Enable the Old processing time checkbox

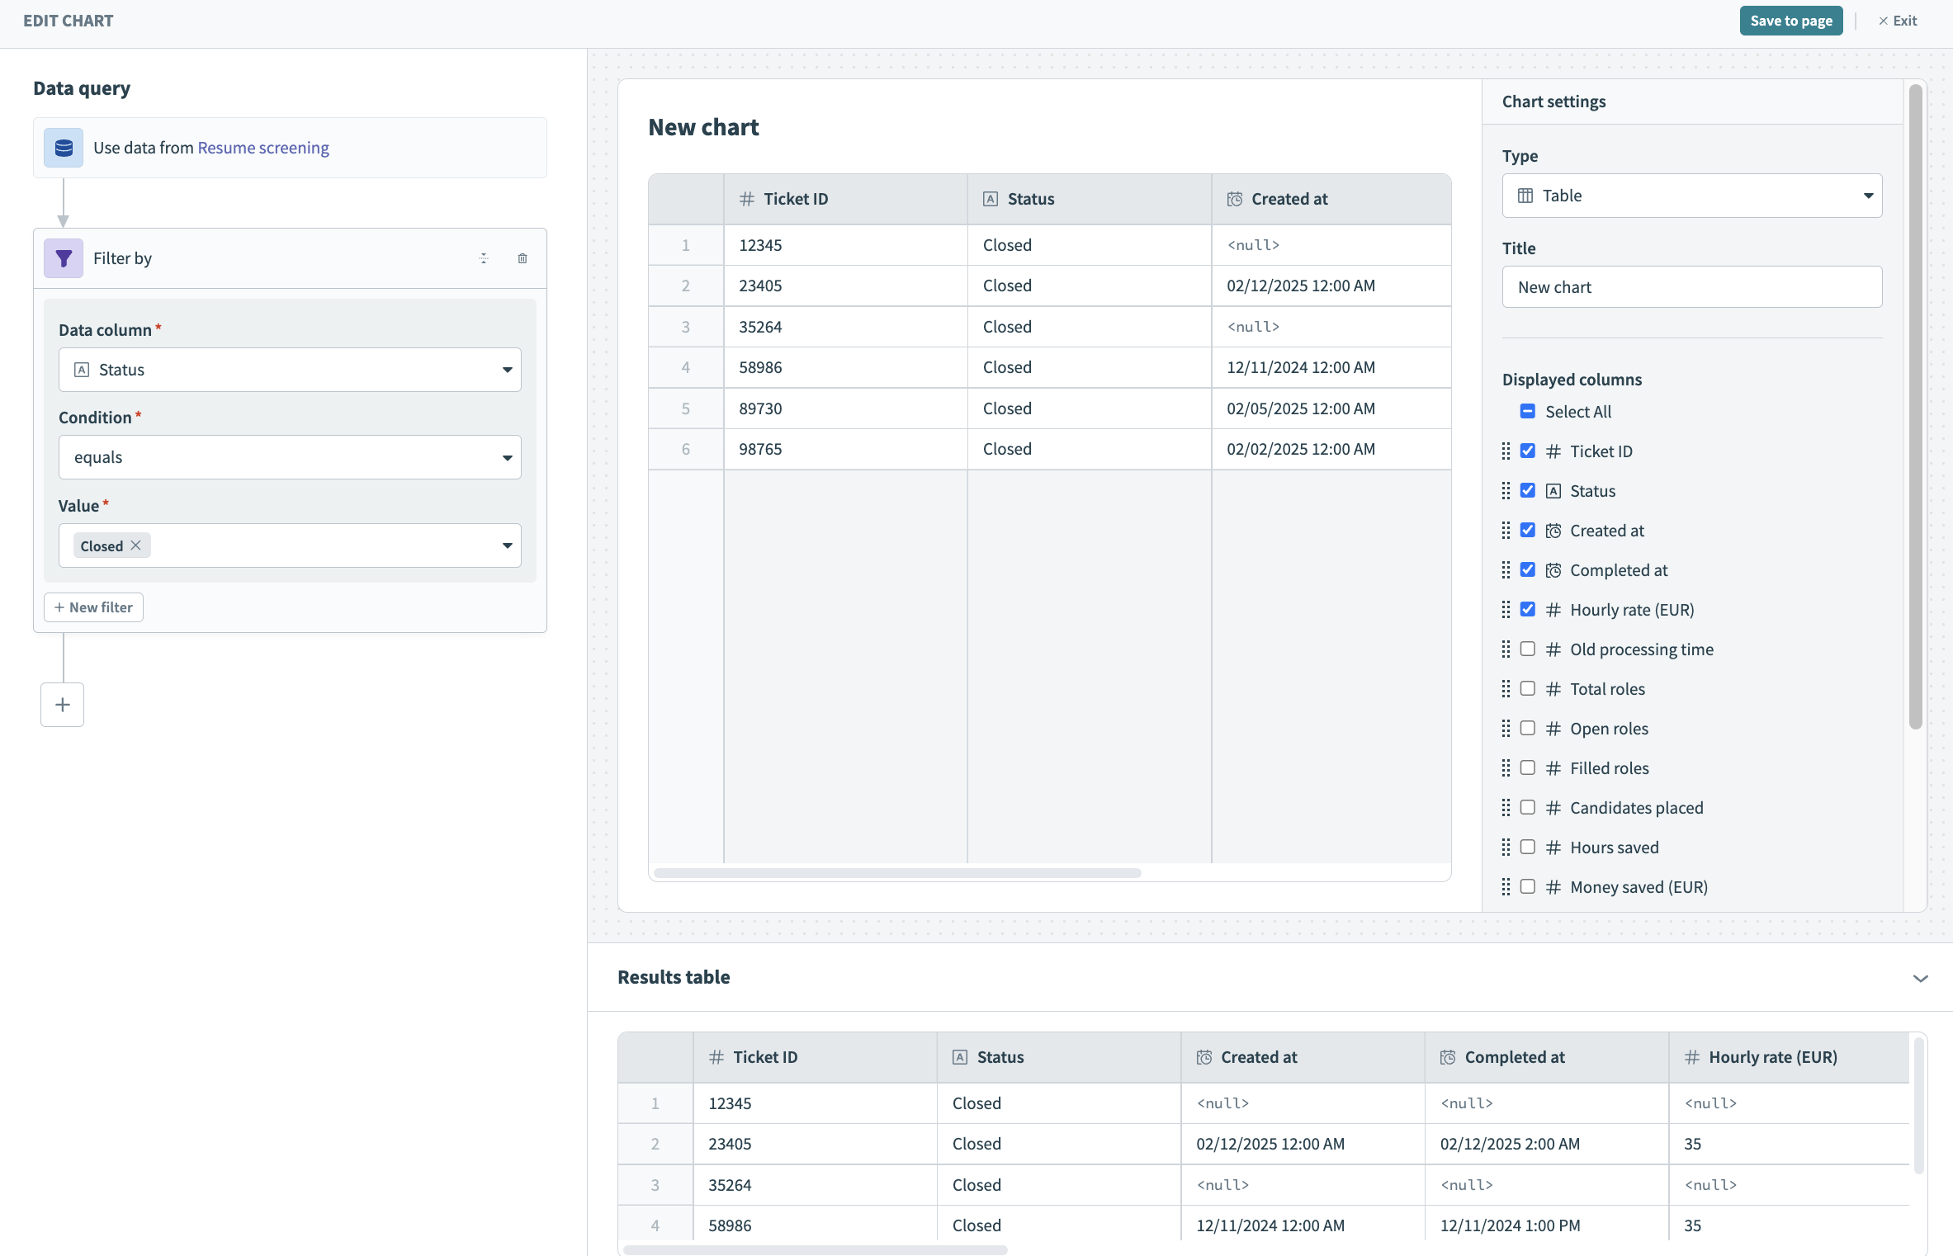[1528, 649]
